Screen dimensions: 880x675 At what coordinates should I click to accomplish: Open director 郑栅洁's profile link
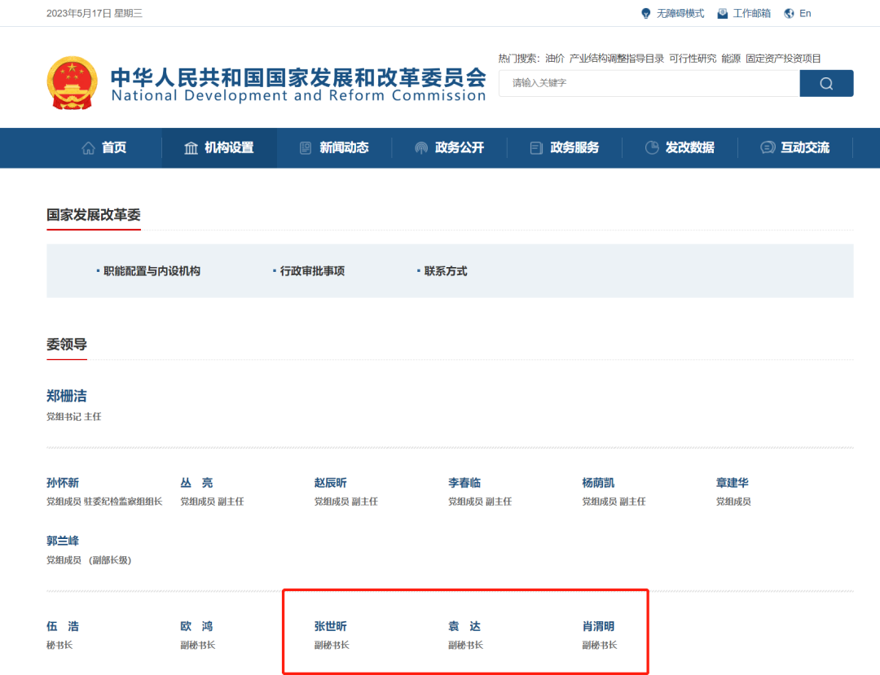click(x=67, y=397)
